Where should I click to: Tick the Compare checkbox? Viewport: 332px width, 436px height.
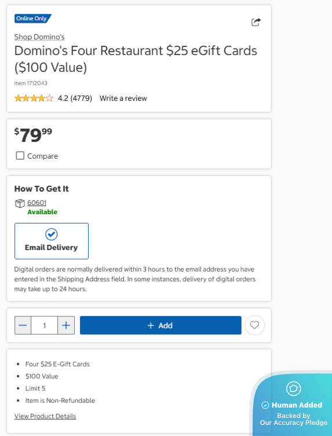point(20,156)
